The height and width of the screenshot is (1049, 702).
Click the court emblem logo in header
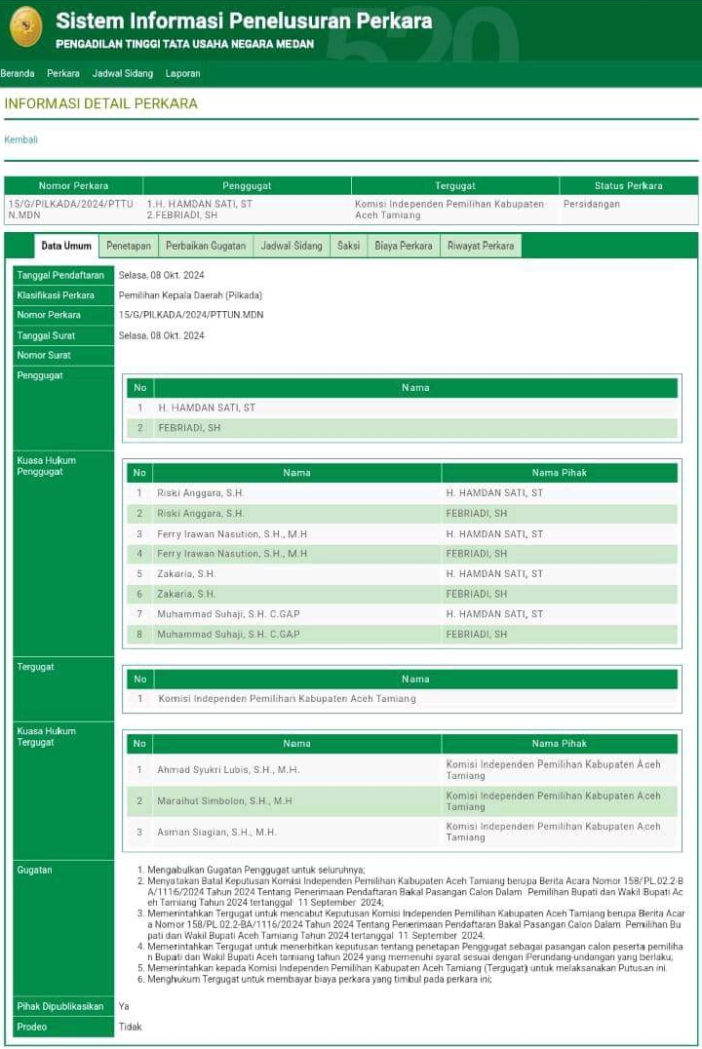tap(26, 26)
